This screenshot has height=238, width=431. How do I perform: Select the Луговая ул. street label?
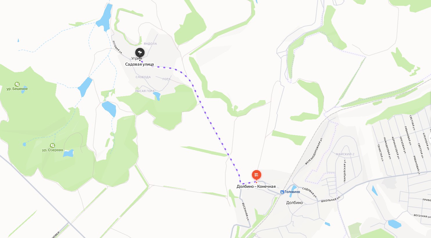[117, 47]
